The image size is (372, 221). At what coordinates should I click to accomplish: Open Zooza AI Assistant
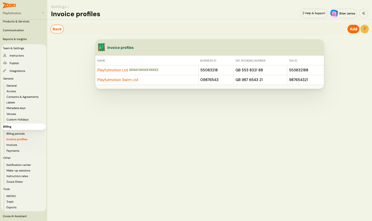tap(15, 216)
